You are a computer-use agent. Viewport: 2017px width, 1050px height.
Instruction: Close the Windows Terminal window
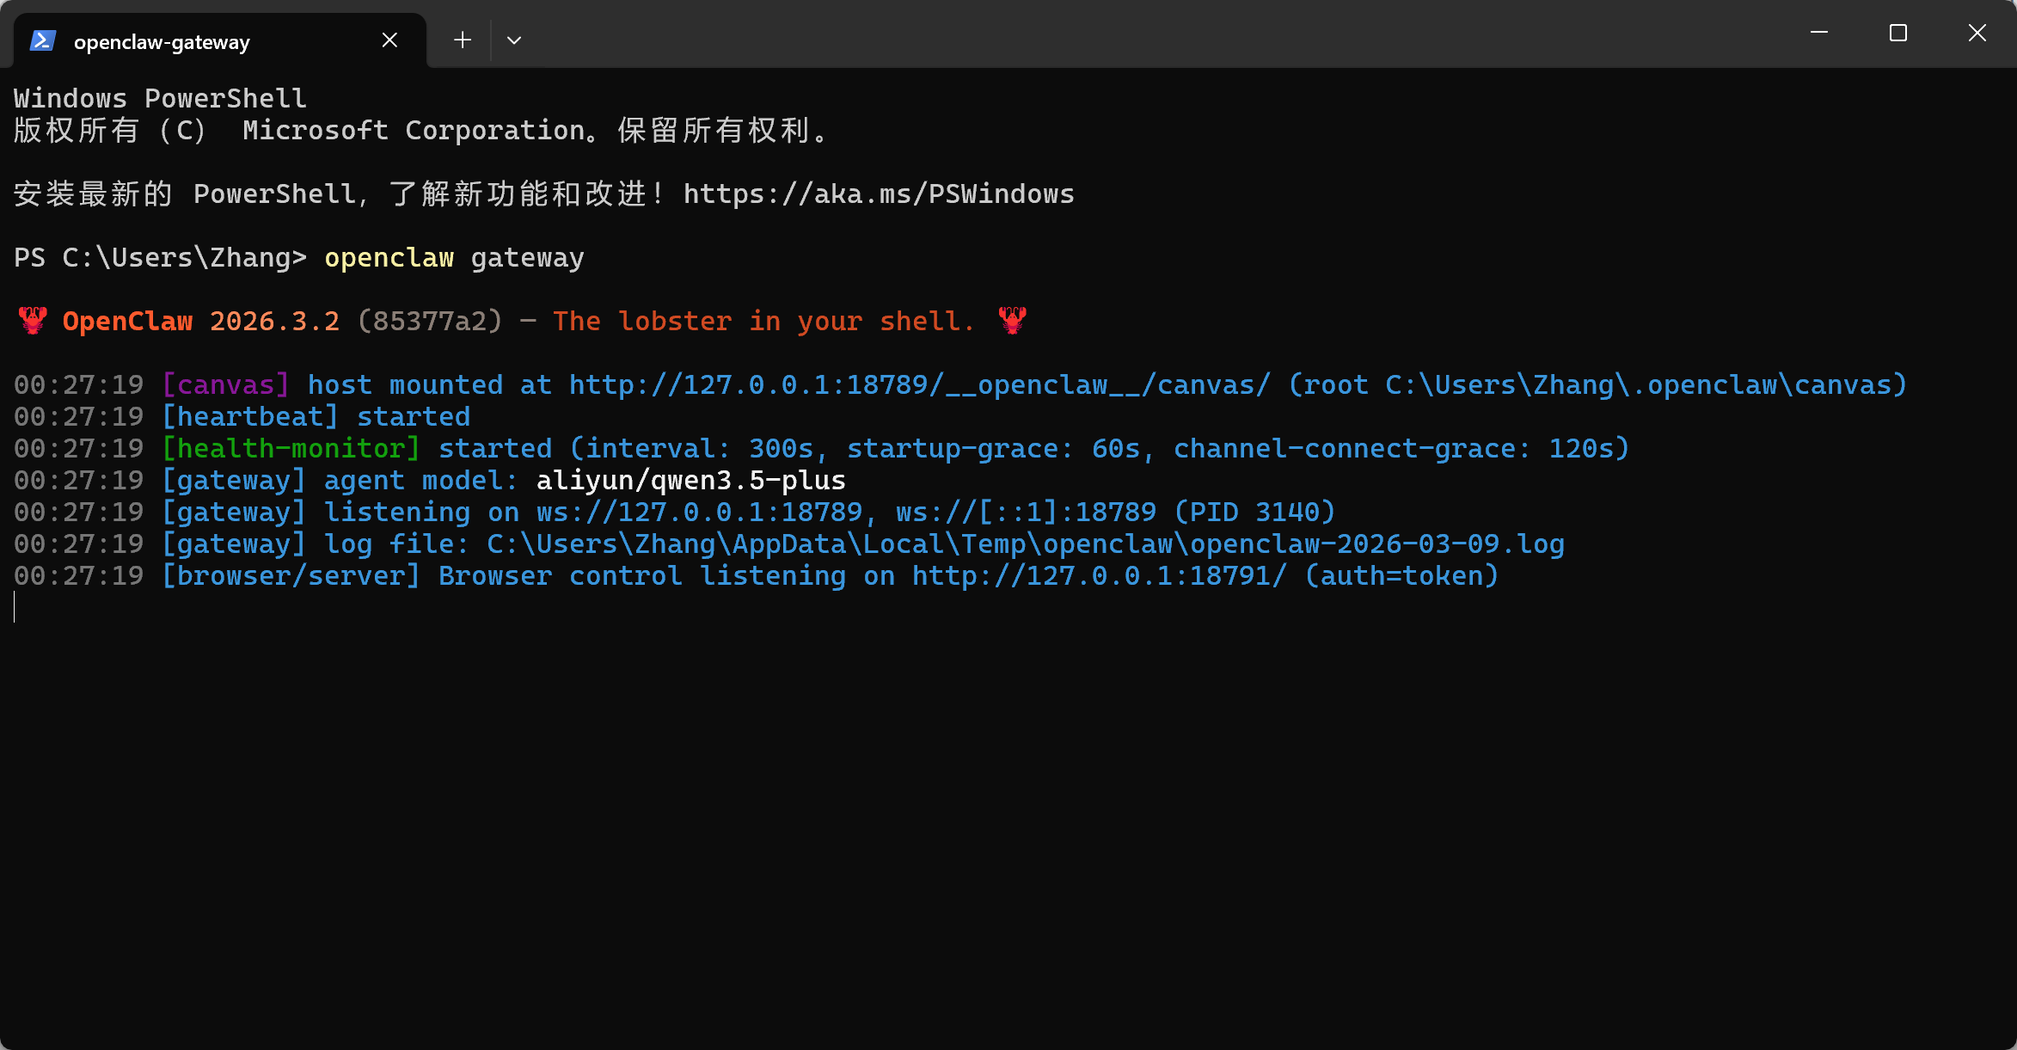tap(1977, 33)
